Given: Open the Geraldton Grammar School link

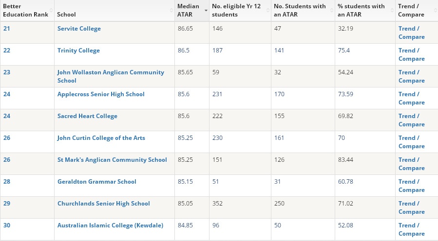Looking at the screenshot, I should (x=96, y=182).
